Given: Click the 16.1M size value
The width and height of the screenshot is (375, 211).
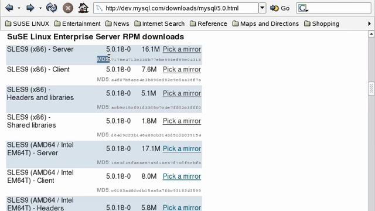Looking at the screenshot, I should (x=151, y=49).
